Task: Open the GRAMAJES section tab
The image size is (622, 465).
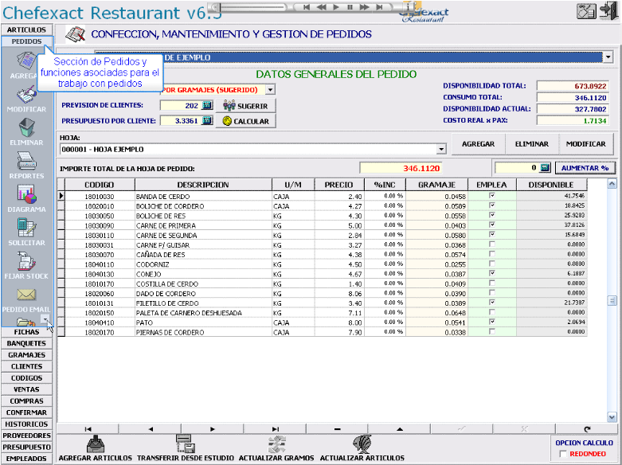Action: [26, 354]
